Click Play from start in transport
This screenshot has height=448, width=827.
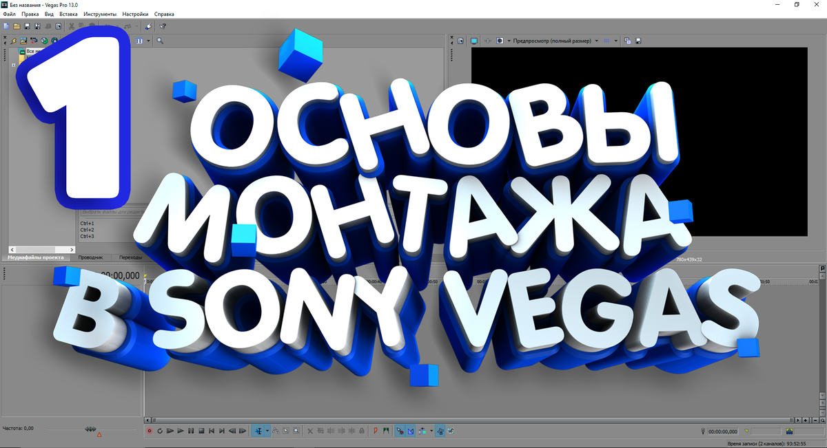[x=170, y=431]
